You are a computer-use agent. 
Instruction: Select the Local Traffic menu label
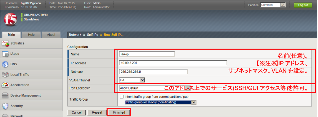pos(20,75)
